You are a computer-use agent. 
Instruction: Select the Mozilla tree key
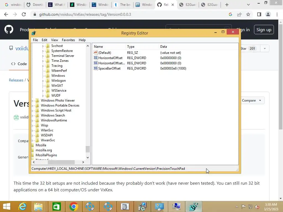41,145
